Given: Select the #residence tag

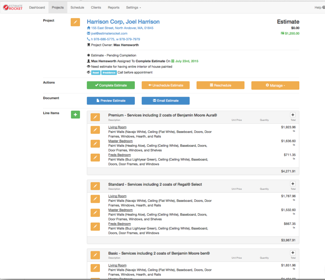Looking at the screenshot, I should 109,72.
